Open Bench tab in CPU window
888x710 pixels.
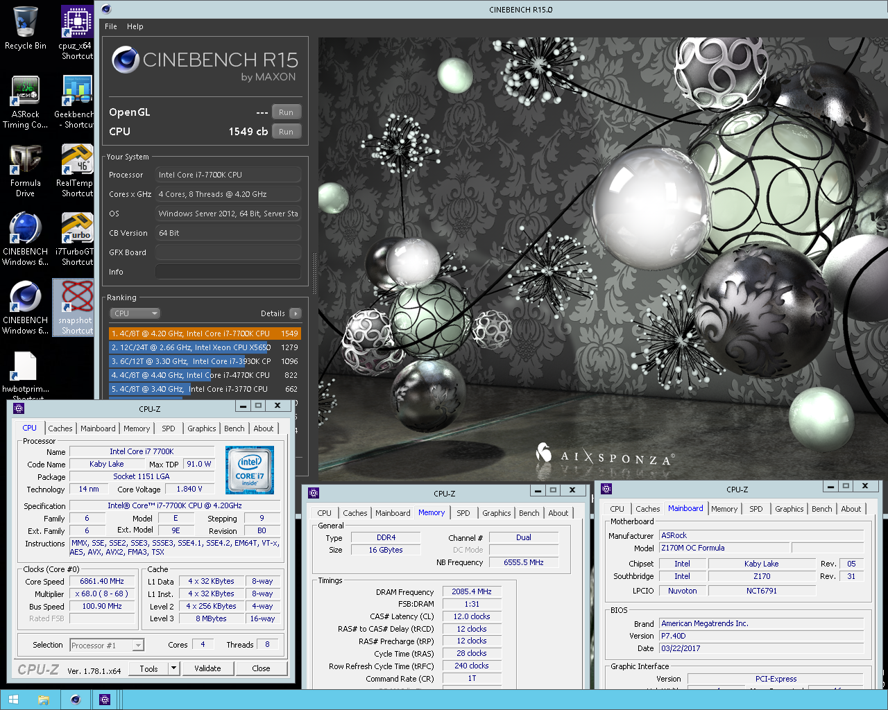pyautogui.click(x=234, y=428)
